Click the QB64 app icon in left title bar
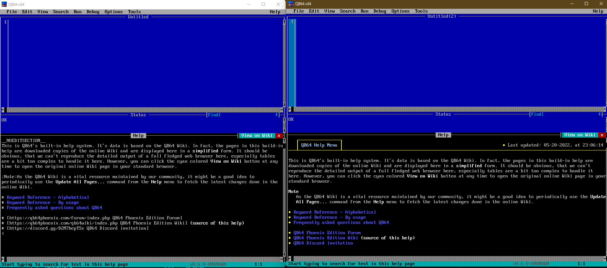The height and width of the screenshot is (268, 607). (x=4, y=4)
